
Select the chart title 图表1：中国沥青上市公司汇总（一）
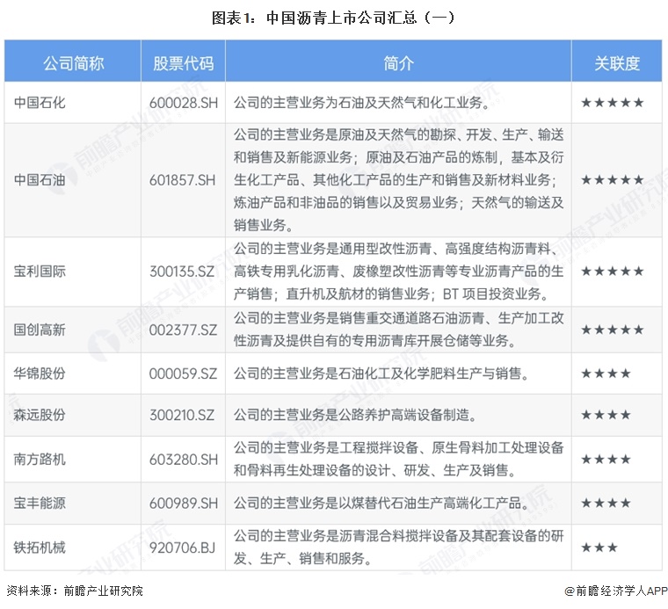click(333, 18)
